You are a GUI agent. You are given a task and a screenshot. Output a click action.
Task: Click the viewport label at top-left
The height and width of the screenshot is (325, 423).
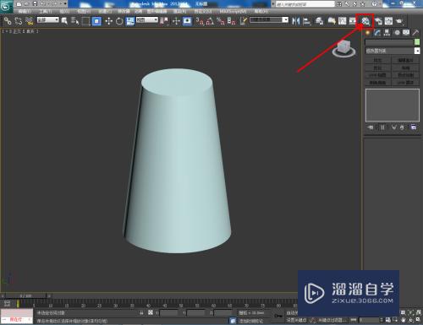20,31
